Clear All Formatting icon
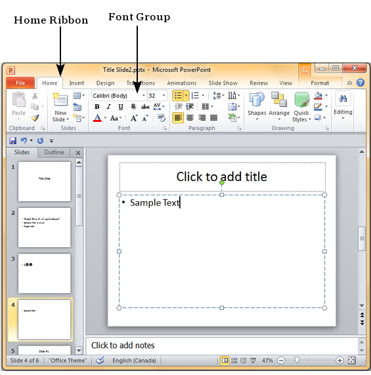 [162, 117]
